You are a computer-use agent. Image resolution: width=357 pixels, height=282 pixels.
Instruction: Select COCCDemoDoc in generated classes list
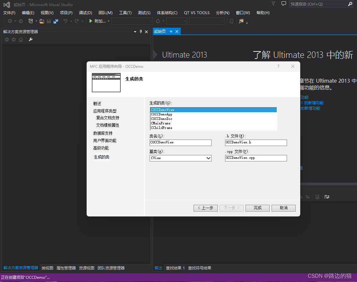click(213, 119)
